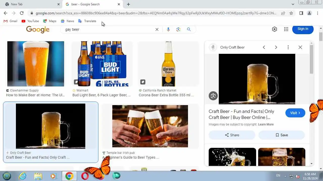Go back with the browser back arrow
Screen dimensions: 323x181
(x=6, y=13)
